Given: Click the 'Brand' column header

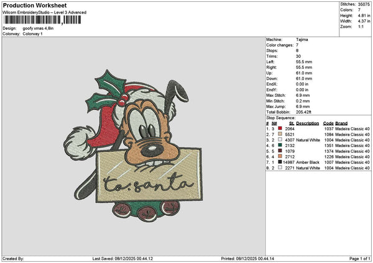Looking at the screenshot, I should pyautogui.click(x=341, y=123).
